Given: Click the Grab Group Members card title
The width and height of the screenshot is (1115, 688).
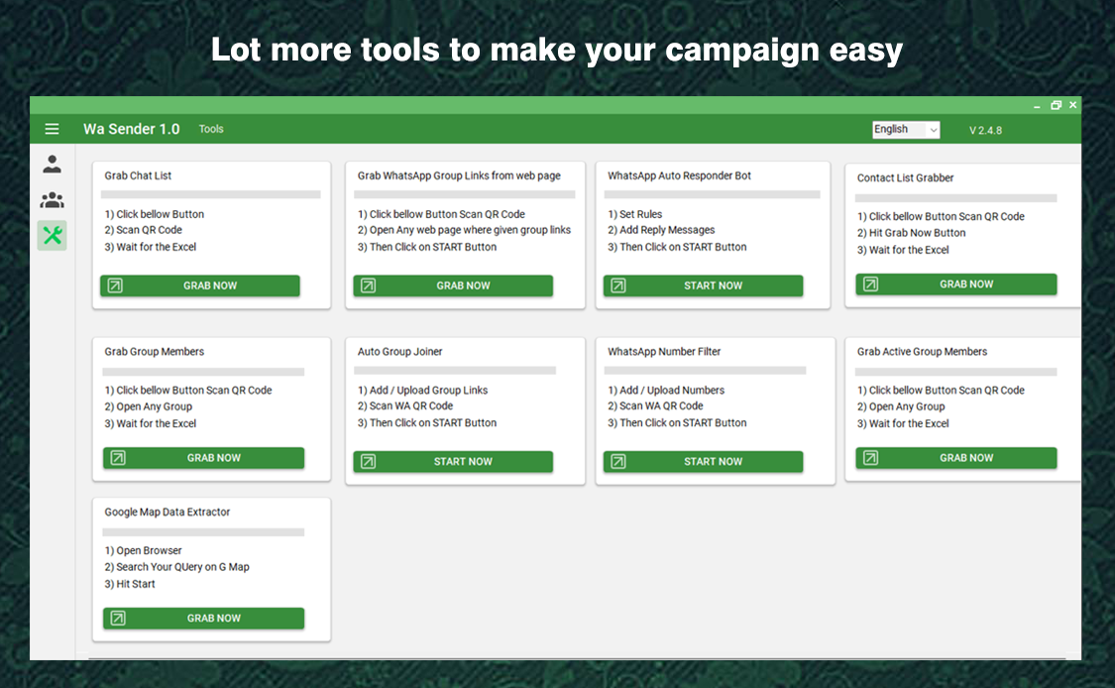Looking at the screenshot, I should click(155, 352).
